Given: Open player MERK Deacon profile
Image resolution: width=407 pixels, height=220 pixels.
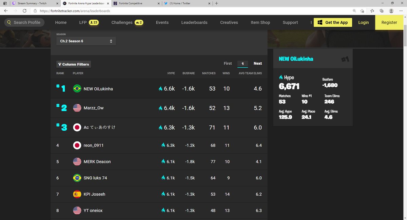Looking at the screenshot, I should point(97,161).
